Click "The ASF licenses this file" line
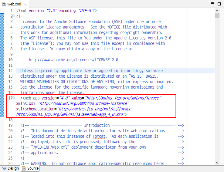Screen dimensions: 224x172 [96, 38]
